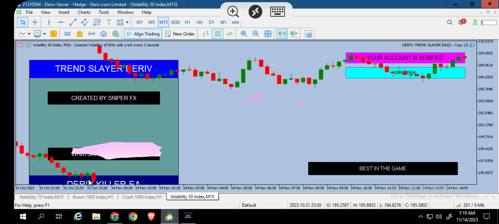Click the signal-plus copy trading icon

pyautogui.click(x=116, y=34)
